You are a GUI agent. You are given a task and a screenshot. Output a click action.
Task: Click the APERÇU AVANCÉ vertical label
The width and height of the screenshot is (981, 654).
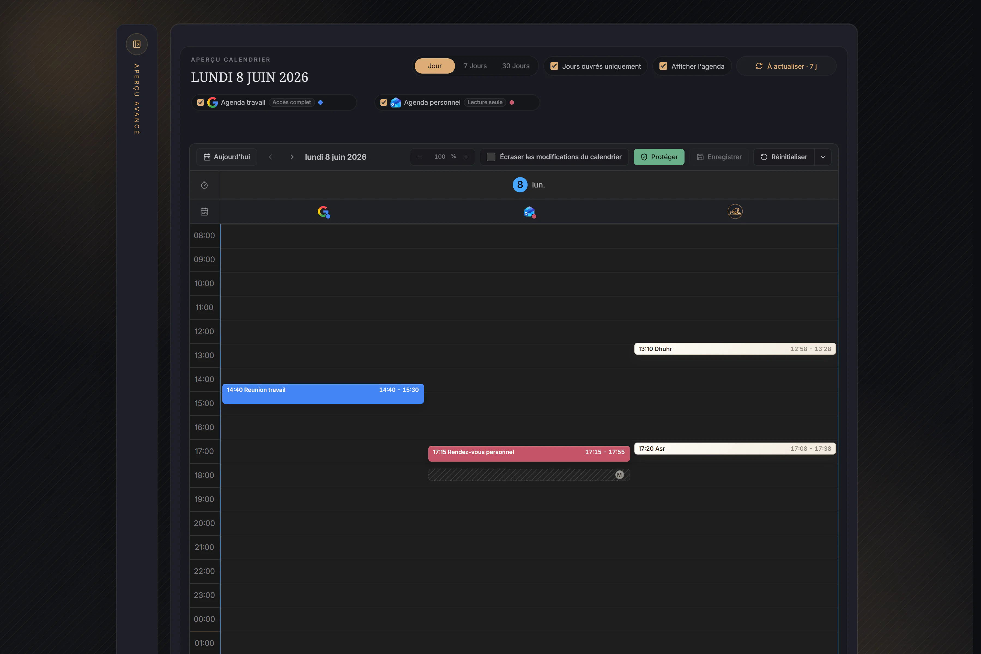137,99
